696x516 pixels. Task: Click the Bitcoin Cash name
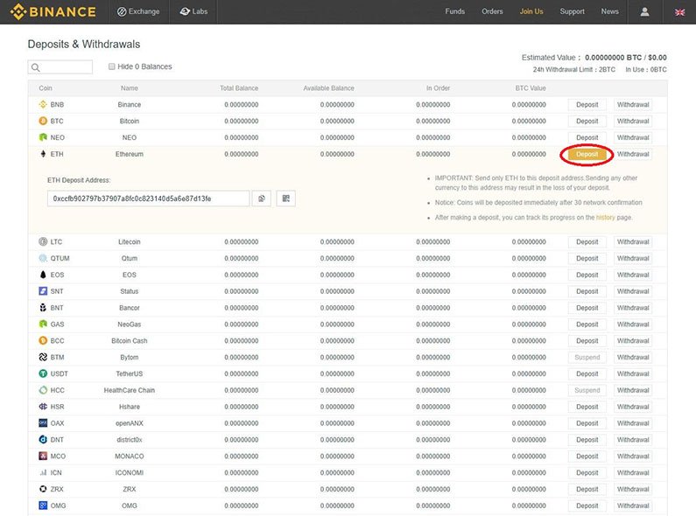tap(130, 340)
